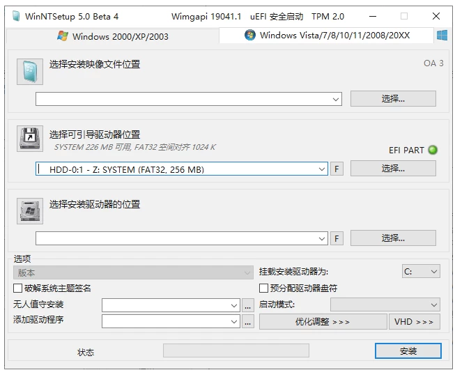Click Wimgapi 19041.1 title text
The width and height of the screenshot is (455, 370).
[x=206, y=17]
